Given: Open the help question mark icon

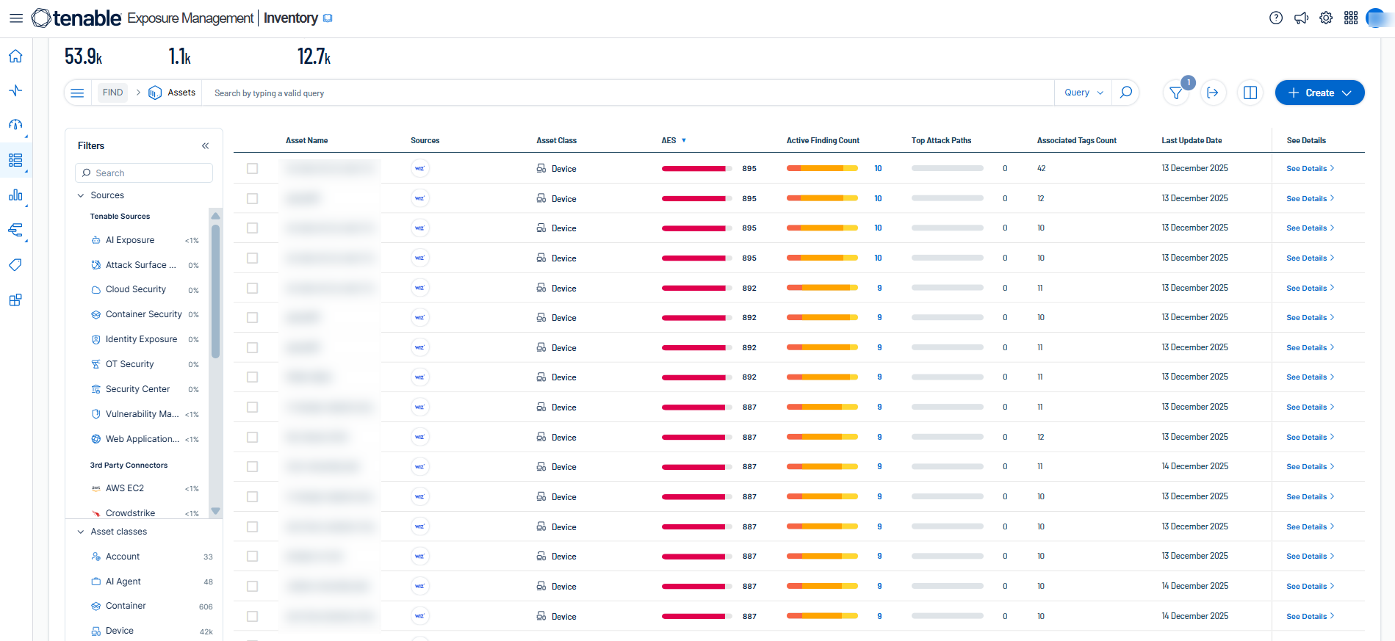Looking at the screenshot, I should coord(1276,18).
